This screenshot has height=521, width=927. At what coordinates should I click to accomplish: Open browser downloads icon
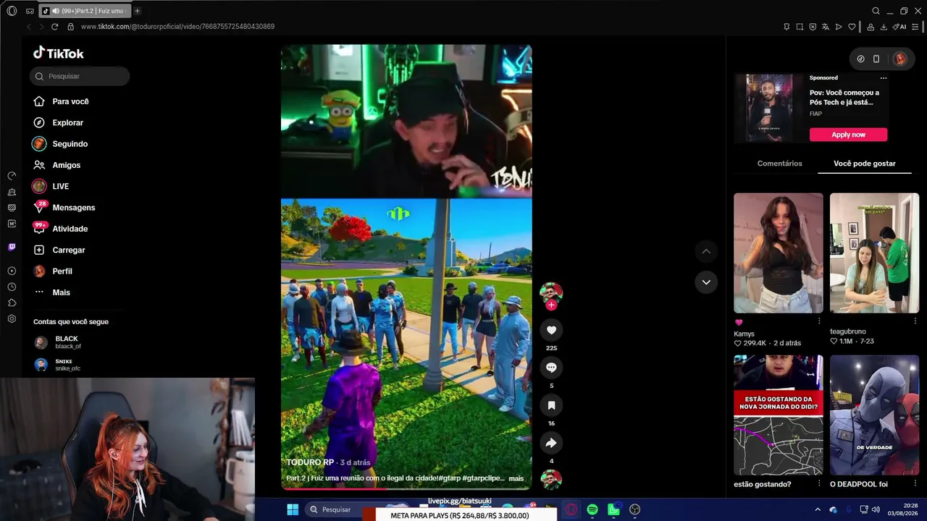tap(884, 27)
